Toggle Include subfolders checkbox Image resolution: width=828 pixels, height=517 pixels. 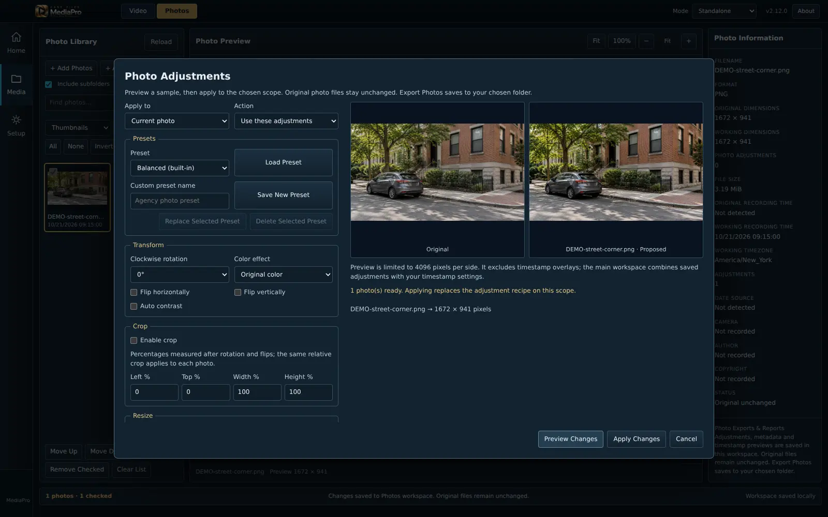pos(49,84)
